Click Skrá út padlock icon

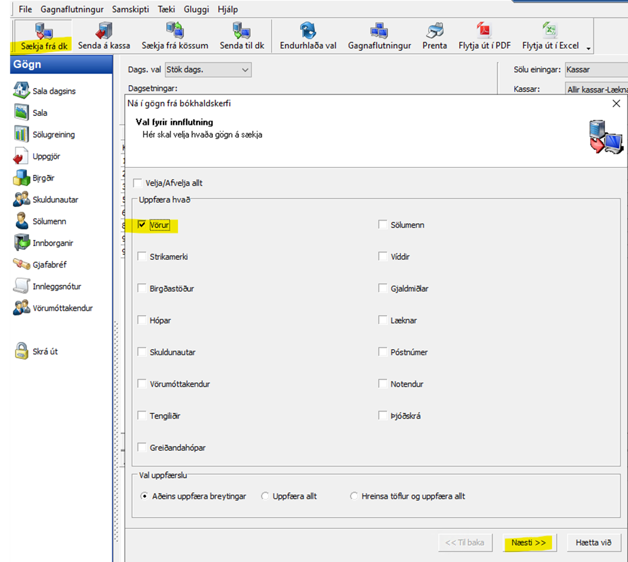[x=21, y=351]
